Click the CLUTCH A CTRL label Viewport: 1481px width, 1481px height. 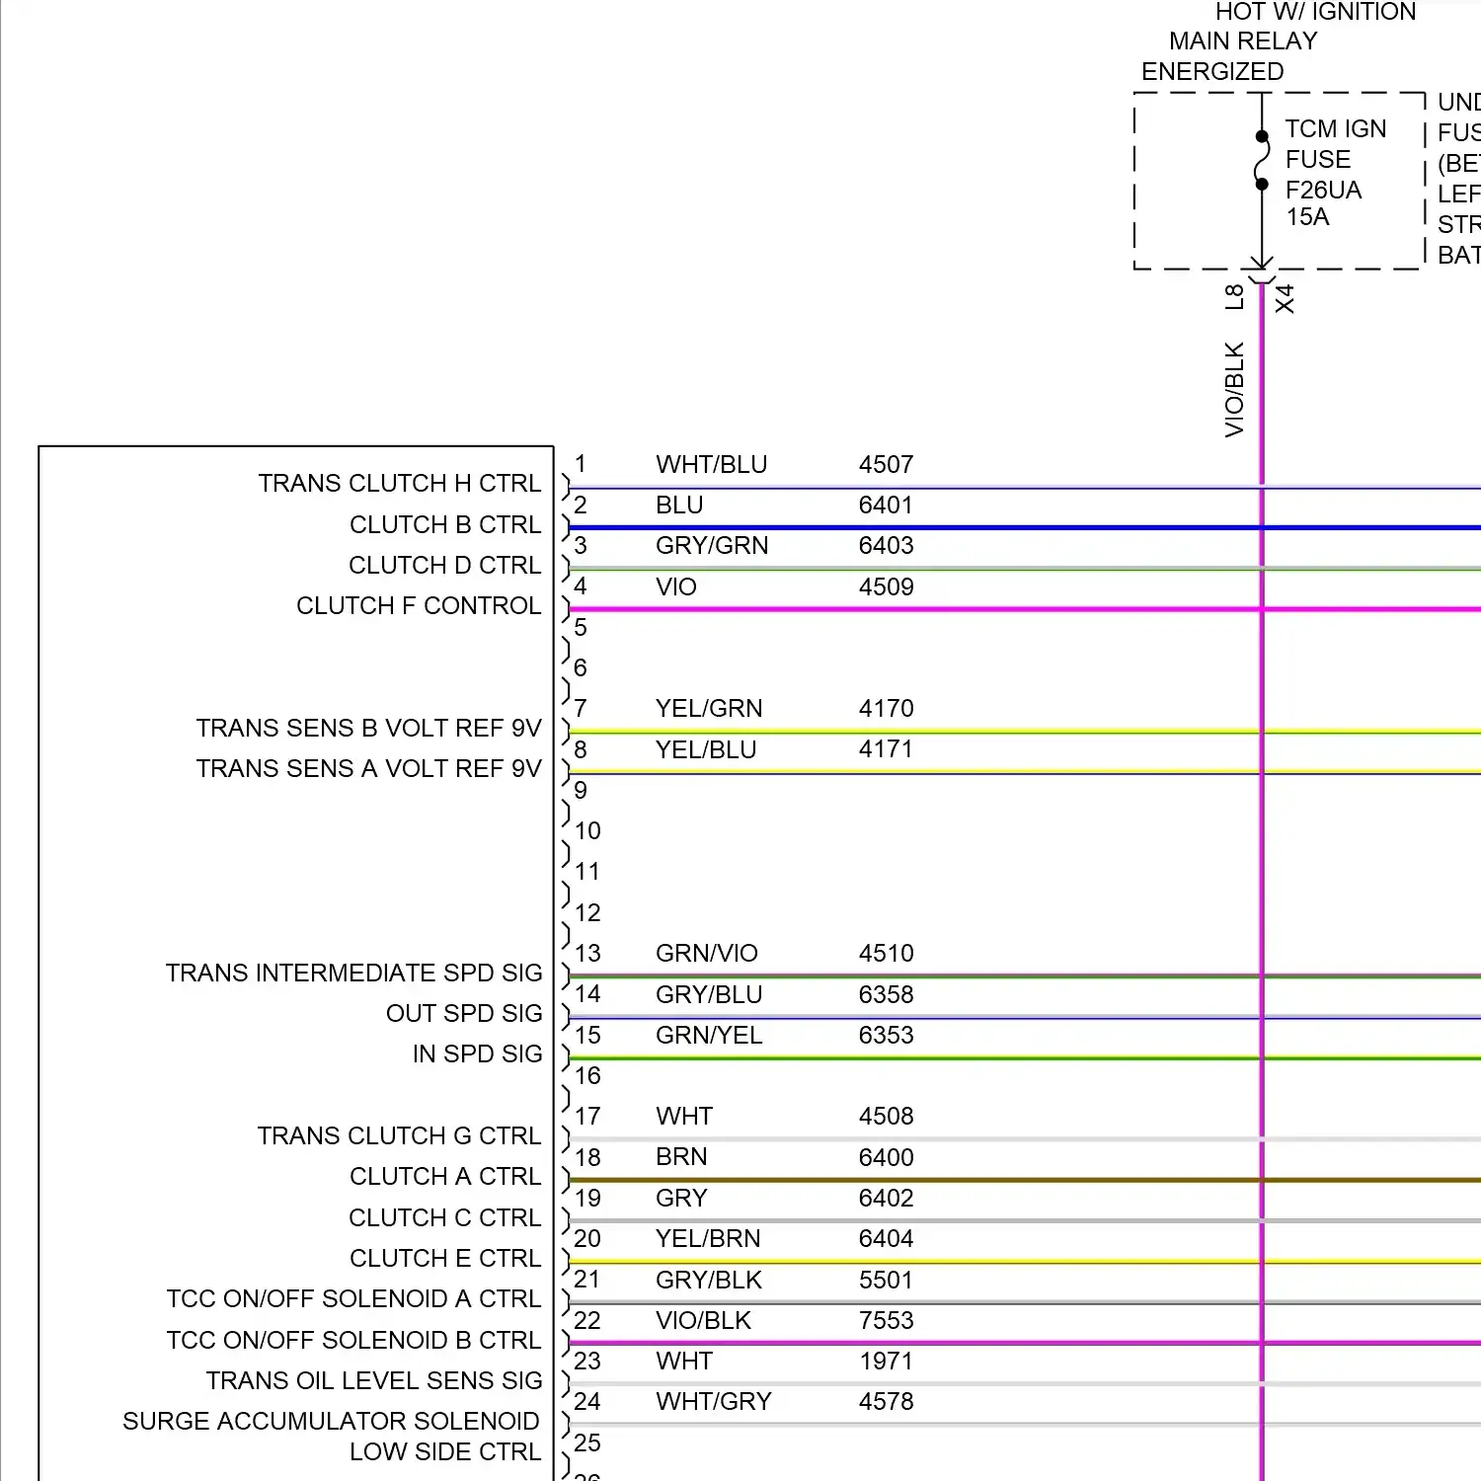(445, 1176)
